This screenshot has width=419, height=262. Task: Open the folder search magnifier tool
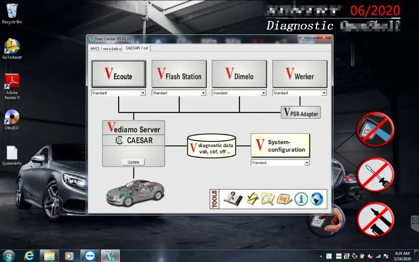coord(268,199)
